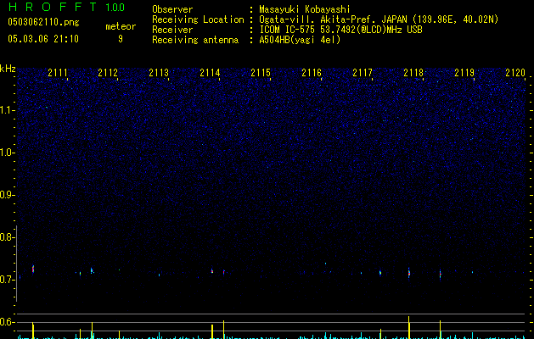Click the 2115 time marker
Screen dimensions: 534x339
[x=261, y=73]
